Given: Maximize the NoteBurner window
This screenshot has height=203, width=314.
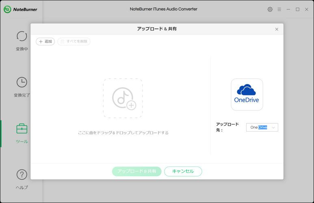Looking at the screenshot, I should pos(298,9).
